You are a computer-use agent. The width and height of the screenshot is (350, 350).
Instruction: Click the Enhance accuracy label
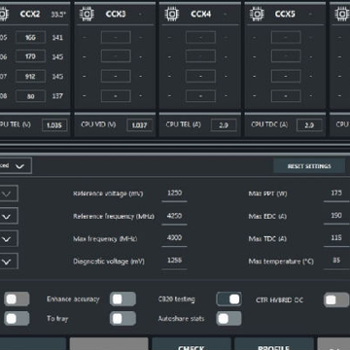(73, 299)
